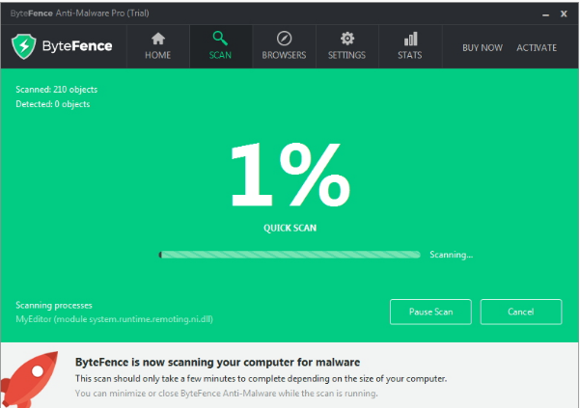
Task: Open Browsers via the compass icon
Action: [284, 39]
